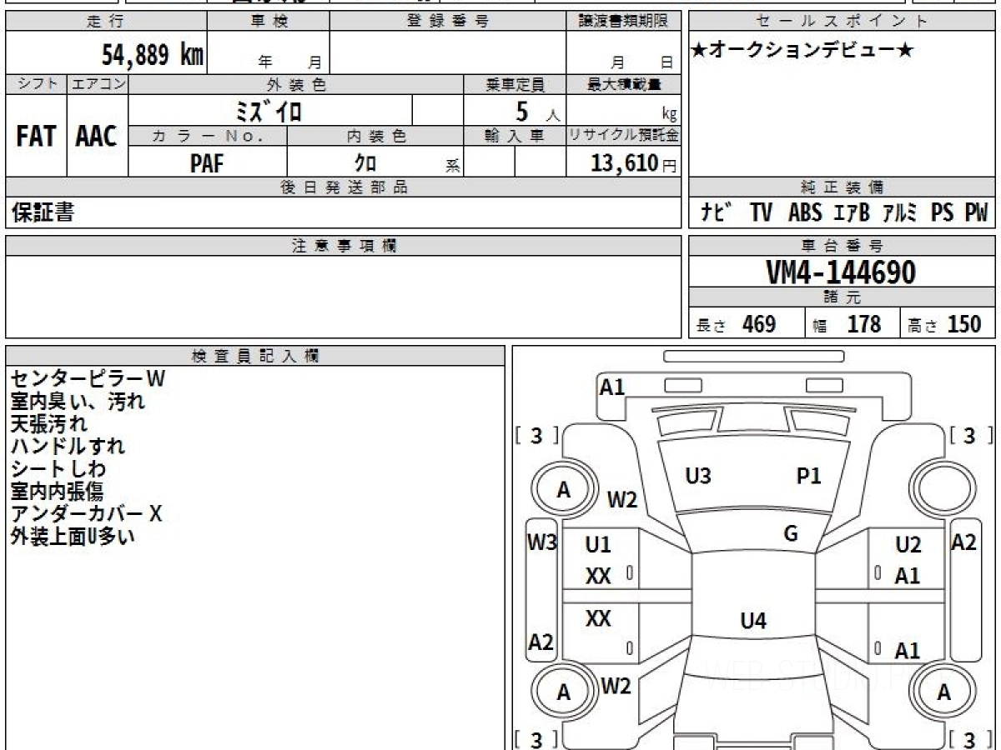Click the U3 mark on the hood
The image size is (1001, 750).
[x=698, y=477]
